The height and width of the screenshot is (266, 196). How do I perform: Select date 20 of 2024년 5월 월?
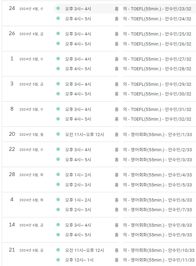tap(12, 134)
